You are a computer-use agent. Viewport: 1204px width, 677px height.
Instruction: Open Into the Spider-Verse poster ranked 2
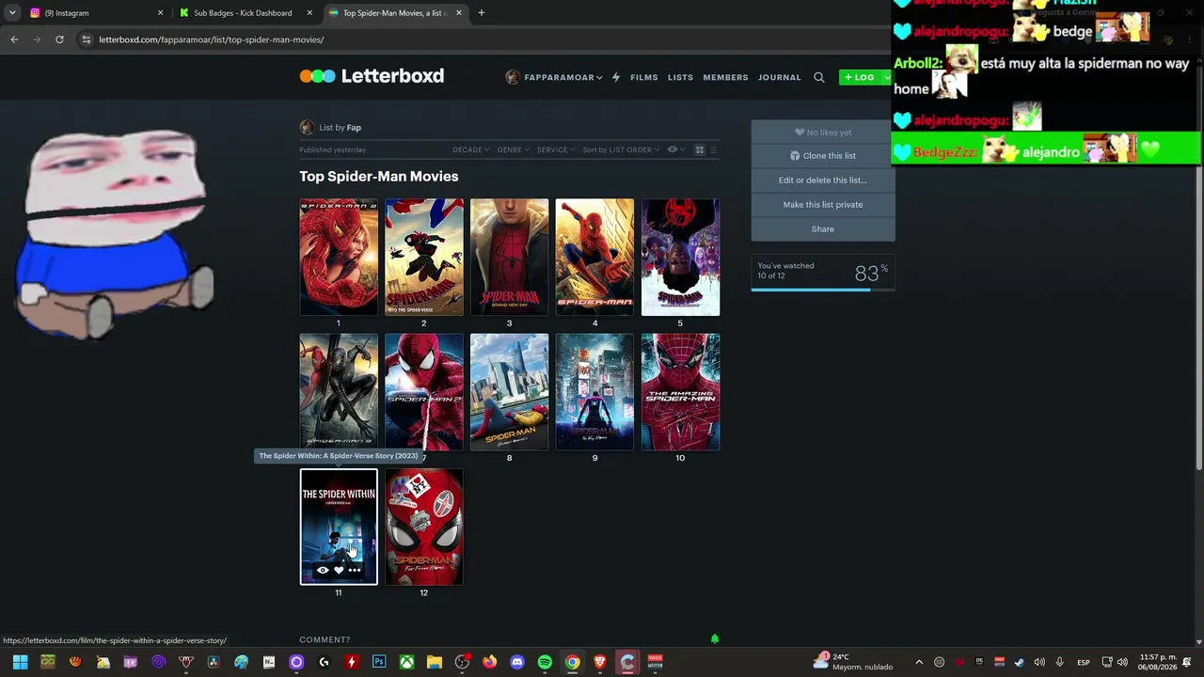(424, 257)
